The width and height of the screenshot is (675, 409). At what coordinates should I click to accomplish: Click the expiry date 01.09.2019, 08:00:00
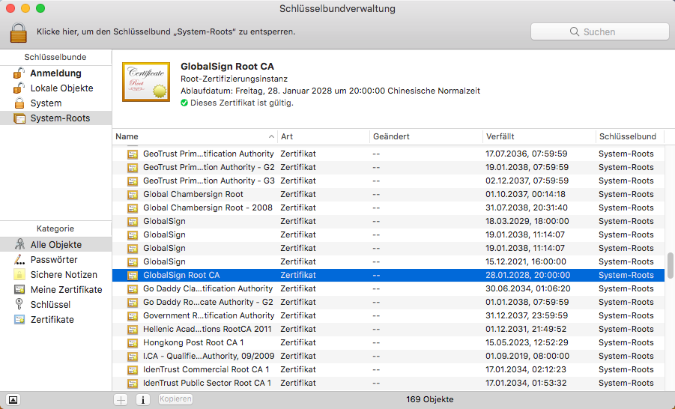click(527, 356)
